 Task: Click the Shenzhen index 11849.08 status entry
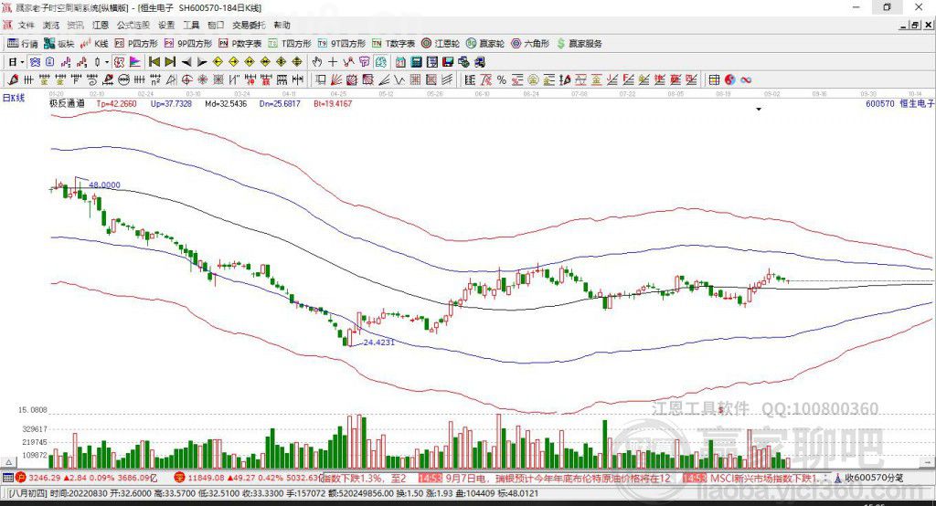point(248,478)
